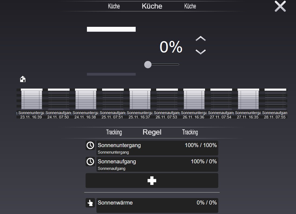Click the clock icon beside Sonnenaufgang rule
Image resolution: width=296 pixels, height=214 pixels.
click(x=90, y=162)
